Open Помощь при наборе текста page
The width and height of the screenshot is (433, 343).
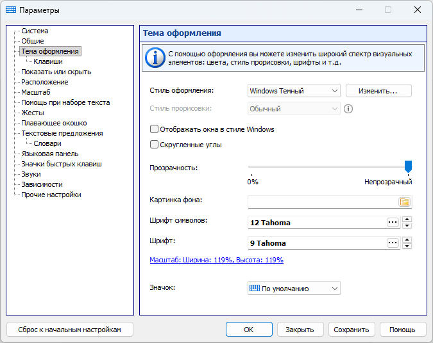coord(65,102)
